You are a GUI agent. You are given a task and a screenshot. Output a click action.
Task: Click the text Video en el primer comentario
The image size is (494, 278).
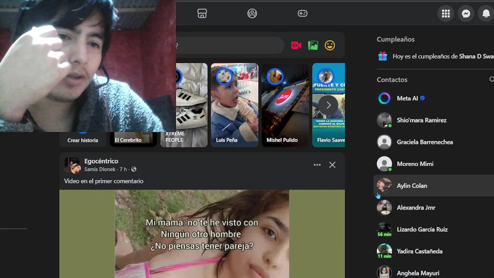(103, 181)
